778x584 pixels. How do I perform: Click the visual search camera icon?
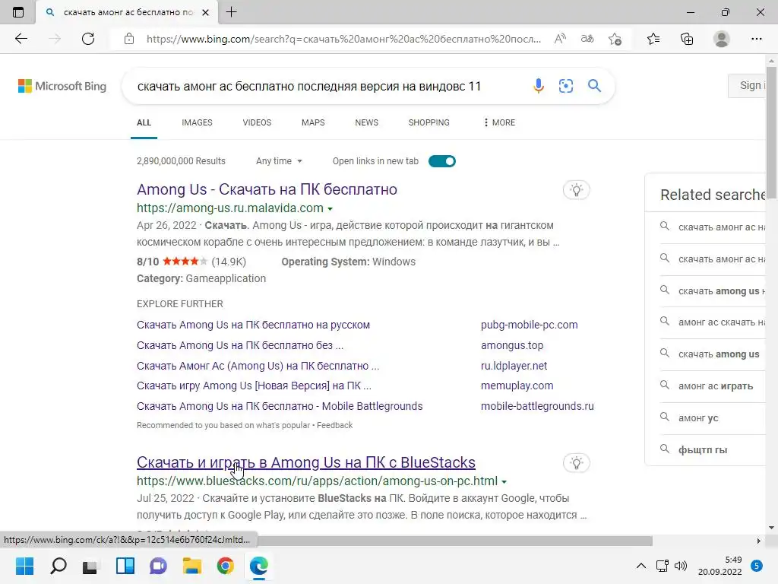pos(565,86)
